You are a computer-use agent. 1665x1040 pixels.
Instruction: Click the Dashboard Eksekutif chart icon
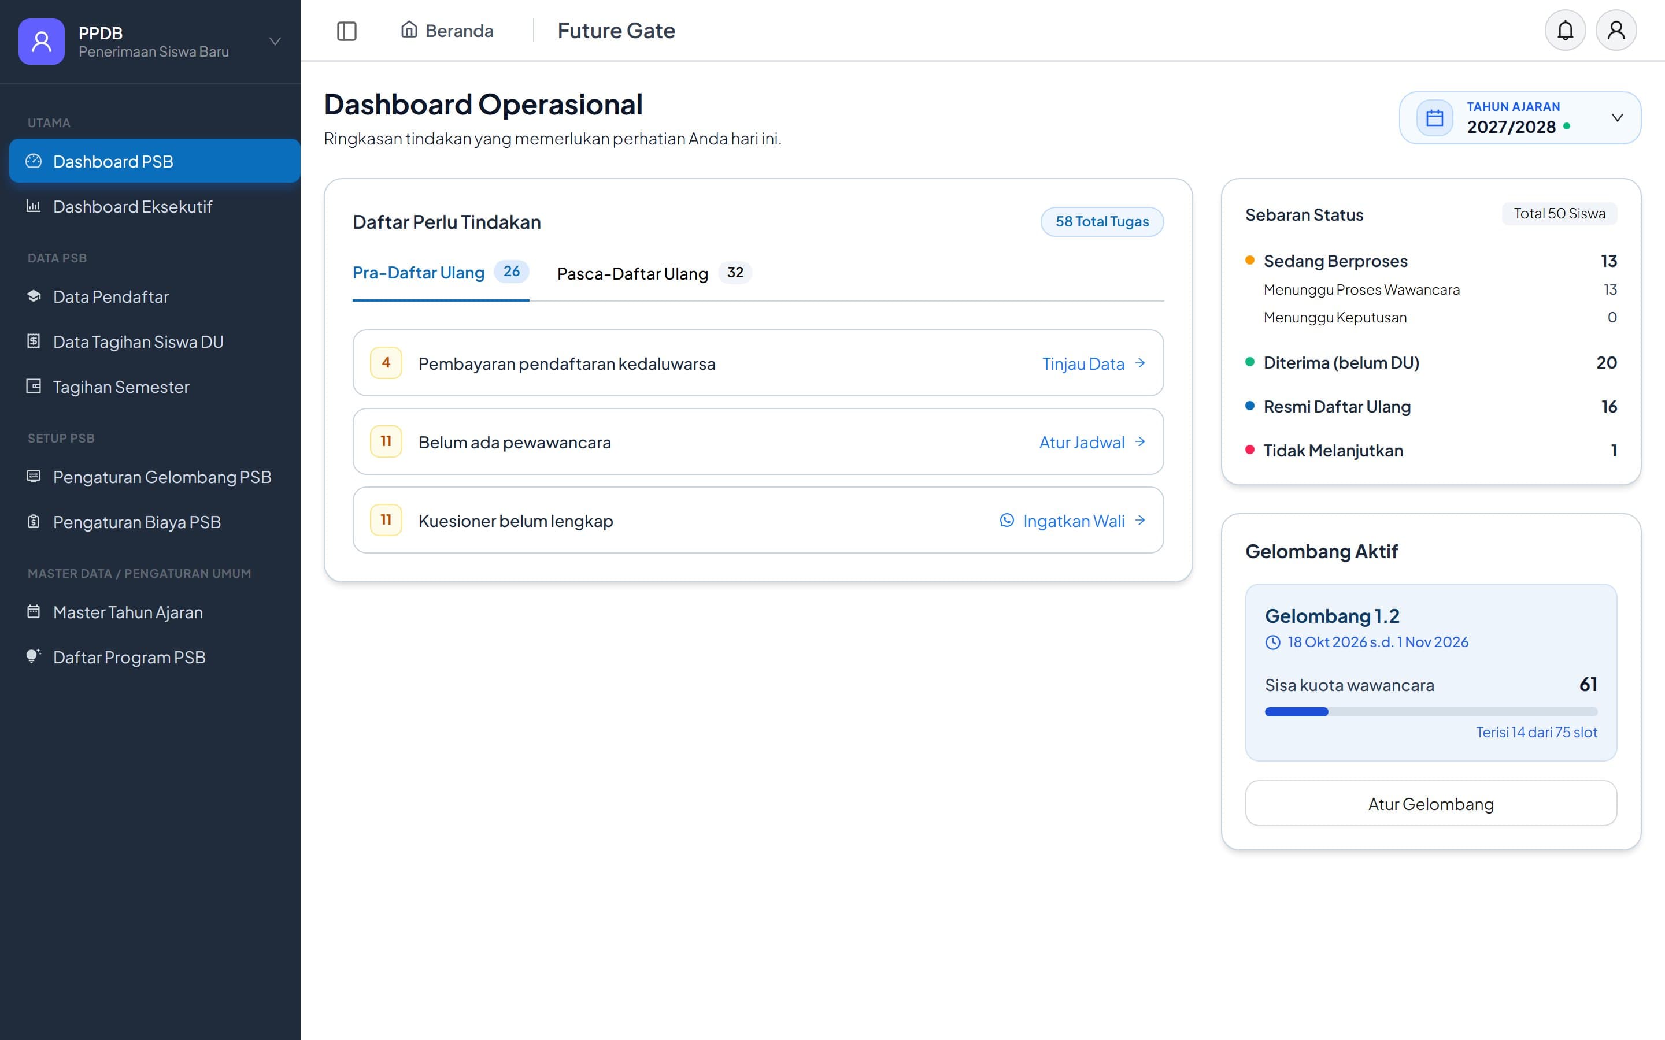tap(33, 206)
